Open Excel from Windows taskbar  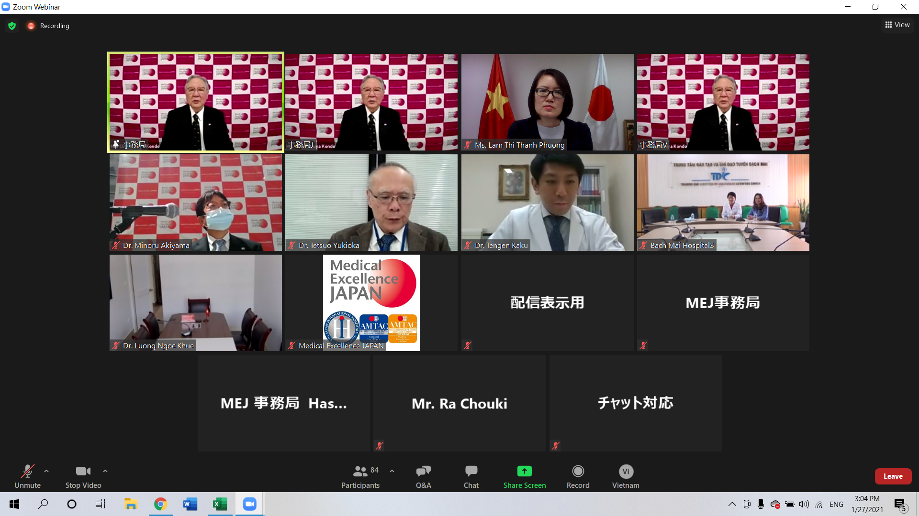click(220, 504)
